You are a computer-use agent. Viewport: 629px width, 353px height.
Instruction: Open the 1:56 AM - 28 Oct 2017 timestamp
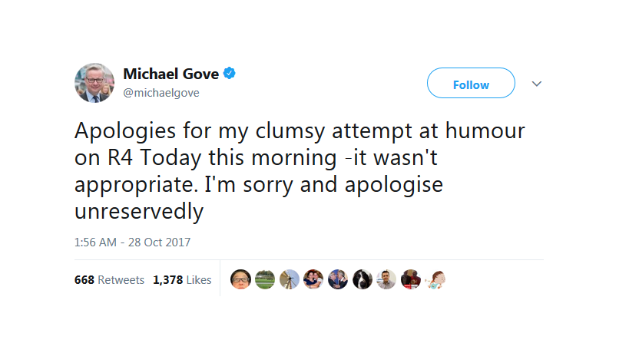[132, 242]
